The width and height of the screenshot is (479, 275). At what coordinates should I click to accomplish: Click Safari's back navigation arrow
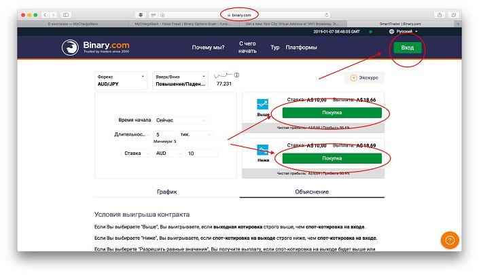(46, 15)
